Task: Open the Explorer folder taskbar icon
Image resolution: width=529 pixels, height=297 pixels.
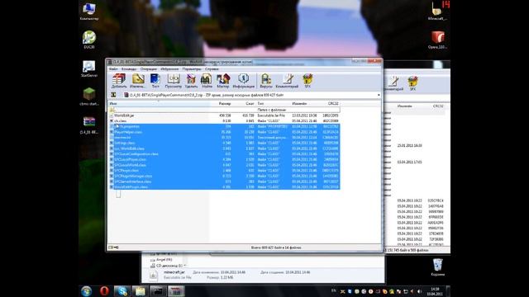Action: (x=140, y=291)
